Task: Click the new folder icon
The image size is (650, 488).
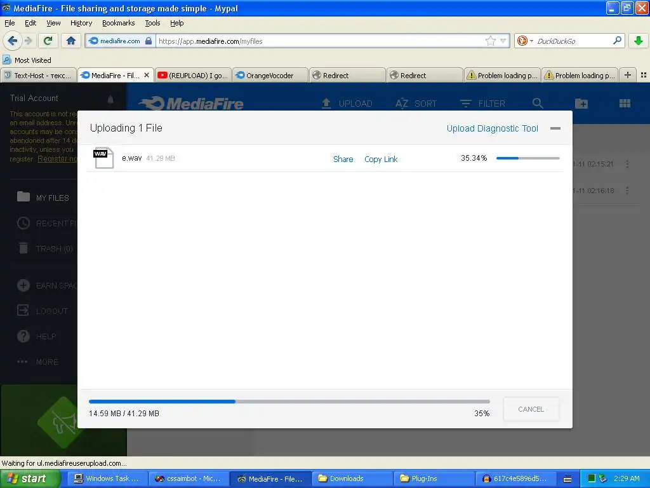Action: point(581,104)
